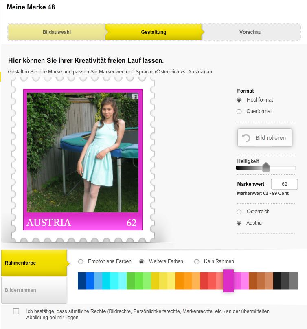This screenshot has height=329, width=307.
Task: Click the Markenwert input field
Action: click(284, 184)
